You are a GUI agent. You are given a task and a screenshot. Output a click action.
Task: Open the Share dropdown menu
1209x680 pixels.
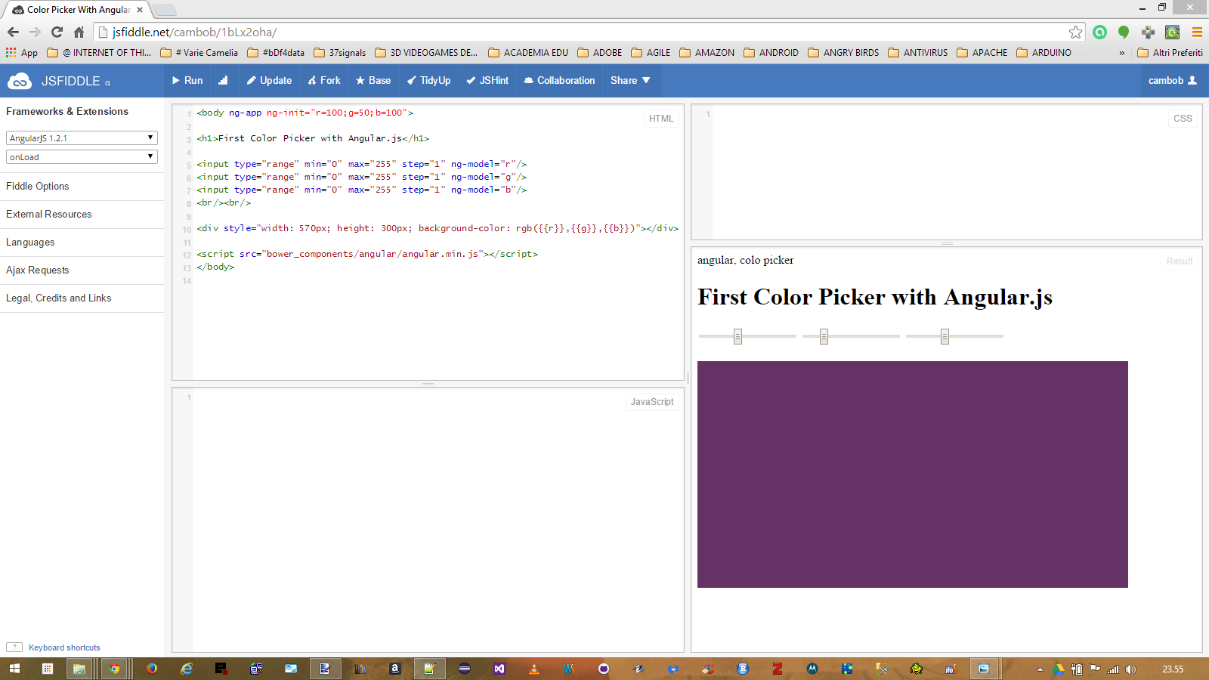pos(630,81)
